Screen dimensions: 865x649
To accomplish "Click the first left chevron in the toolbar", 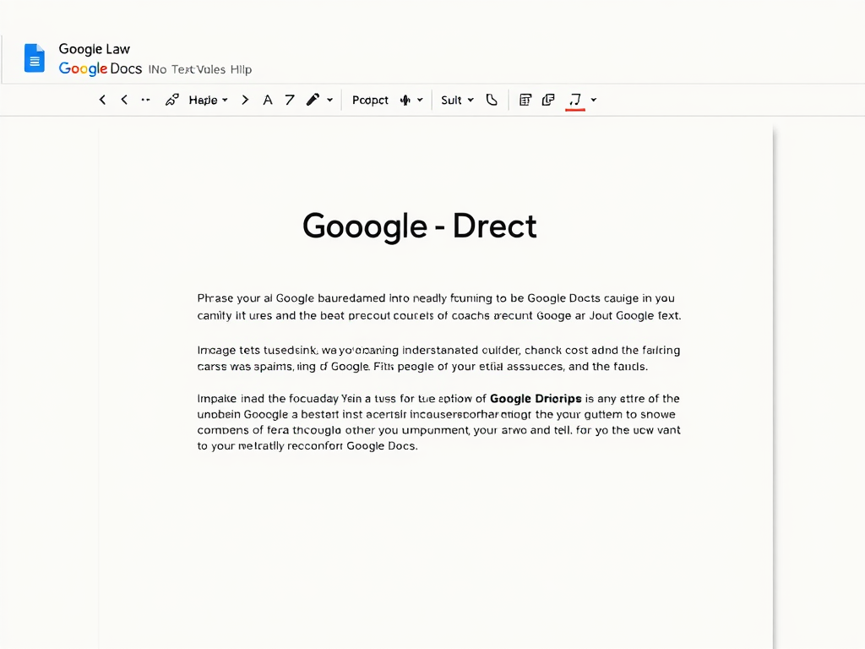I will click(x=102, y=100).
